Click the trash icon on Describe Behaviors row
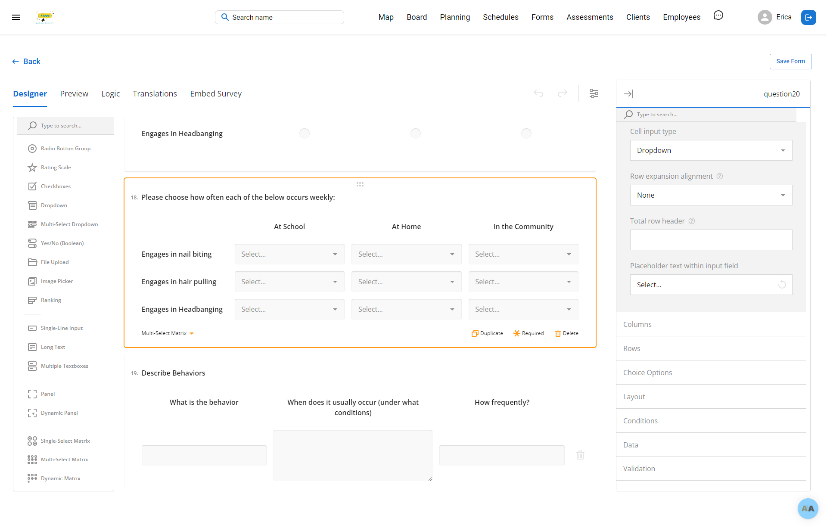This screenshot has height=528, width=827. click(x=580, y=455)
